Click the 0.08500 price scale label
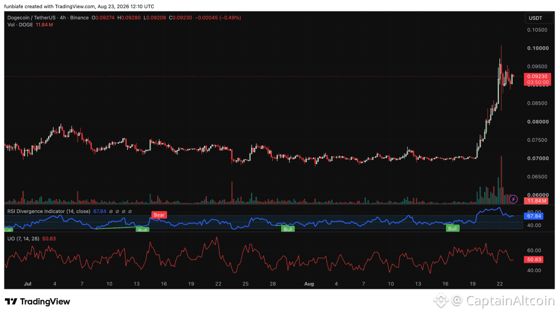The width and height of the screenshot is (559, 314). (537, 103)
